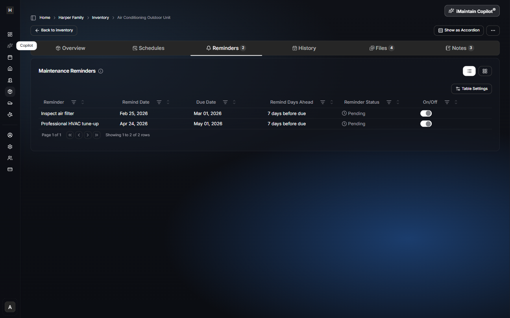This screenshot has width=510, height=318.
Task: Click the home property icon in the sidebar
Action: [x=10, y=68]
